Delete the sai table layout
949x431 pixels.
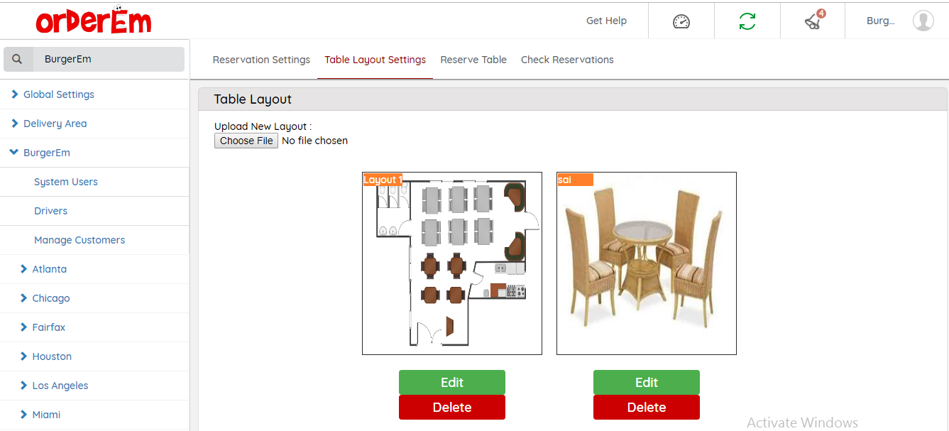[647, 407]
